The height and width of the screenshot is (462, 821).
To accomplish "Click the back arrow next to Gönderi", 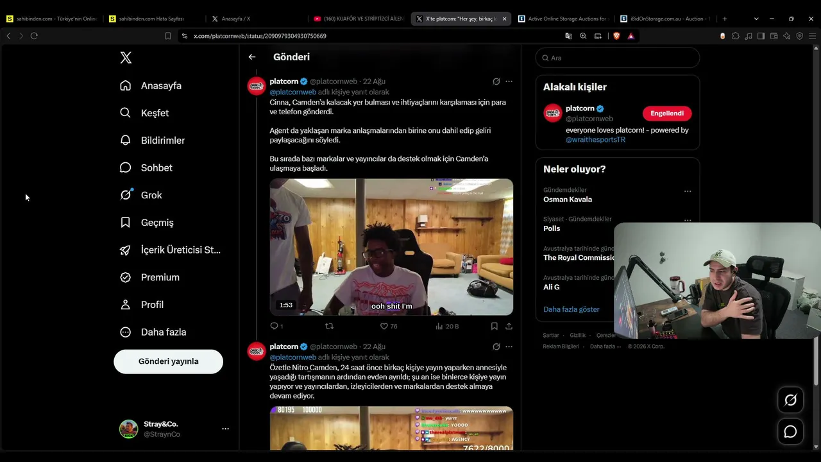I will [x=252, y=57].
